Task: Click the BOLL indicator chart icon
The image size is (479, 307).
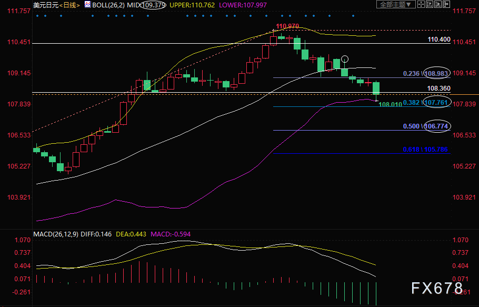Action: pyautogui.click(x=87, y=5)
